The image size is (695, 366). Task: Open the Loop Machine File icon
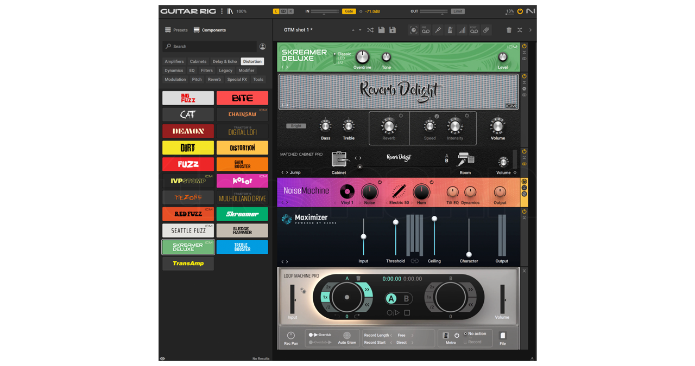click(503, 336)
